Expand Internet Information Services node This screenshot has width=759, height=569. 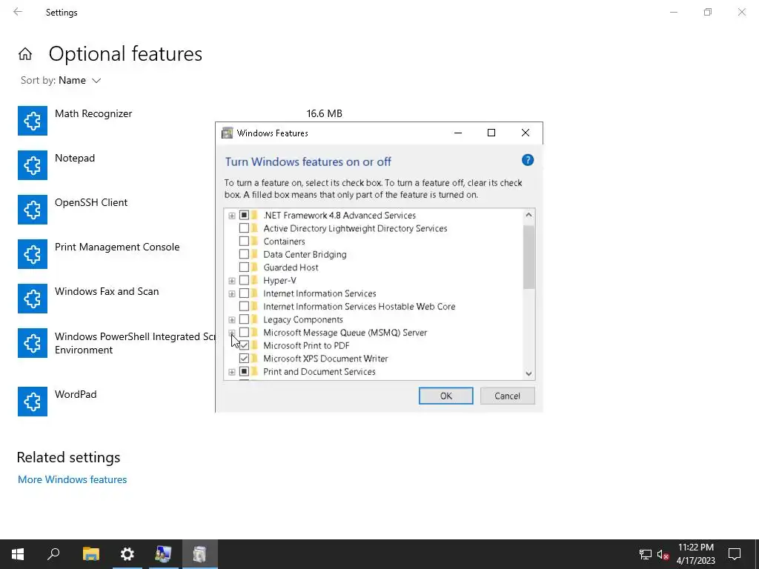(232, 293)
